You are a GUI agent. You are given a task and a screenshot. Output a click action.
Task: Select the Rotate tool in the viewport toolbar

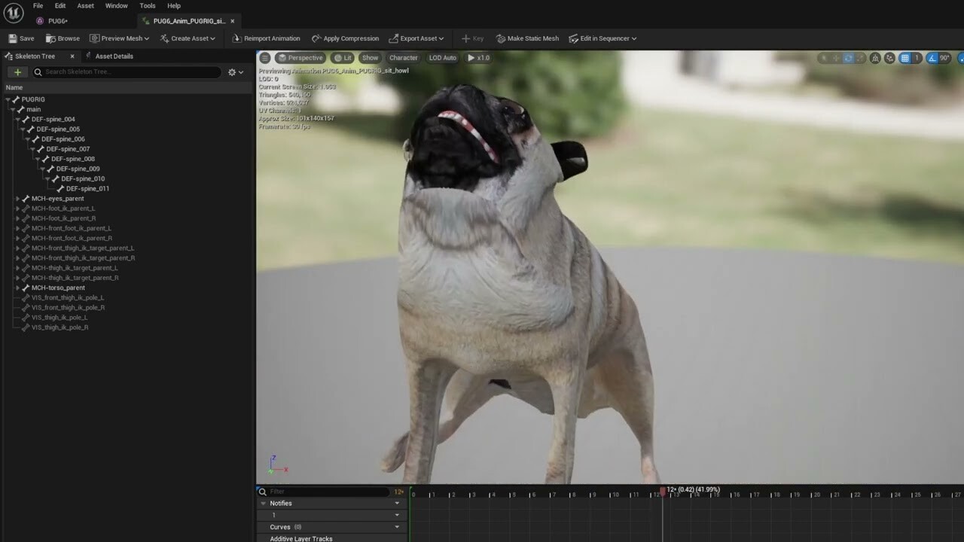tap(849, 57)
